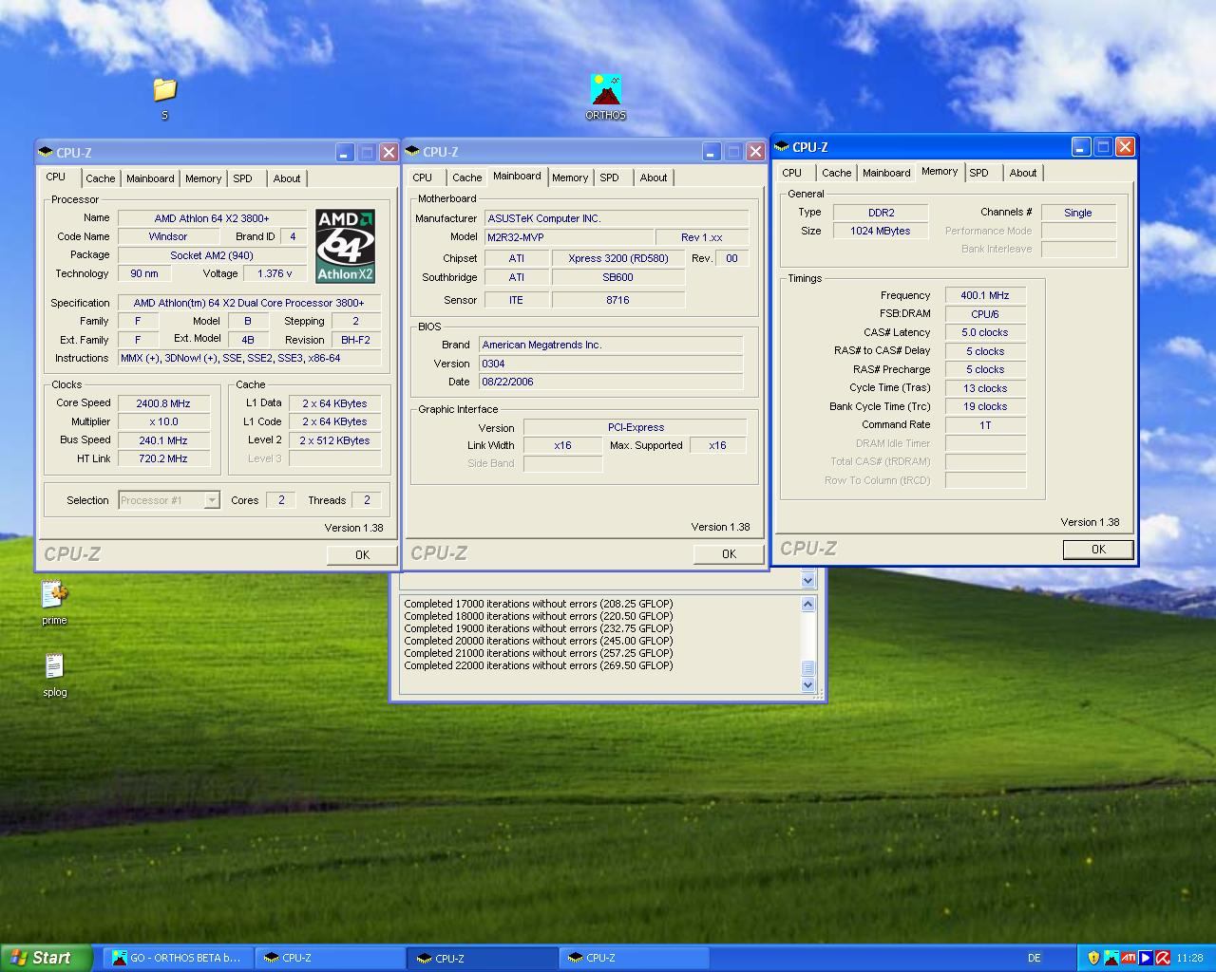Select CPU tab in right CPU-Z window

pyautogui.click(x=792, y=173)
